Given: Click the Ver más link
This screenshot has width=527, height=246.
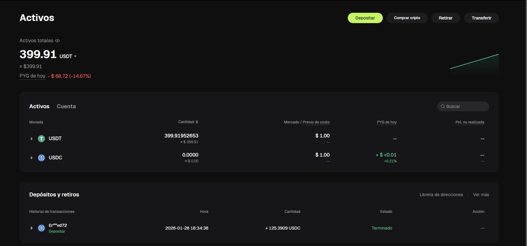Looking at the screenshot, I should 481,195.
